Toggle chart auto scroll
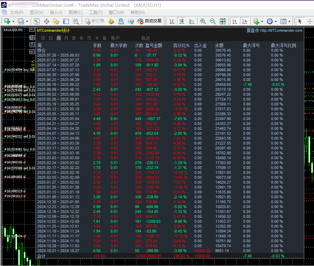 click(235, 21)
